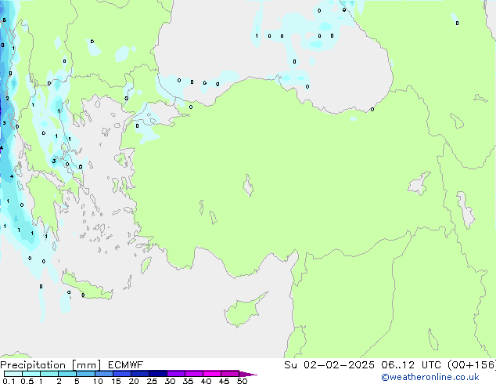Click the 'ECMWF' model label
Screen dimensions: 496x384
pos(126,365)
